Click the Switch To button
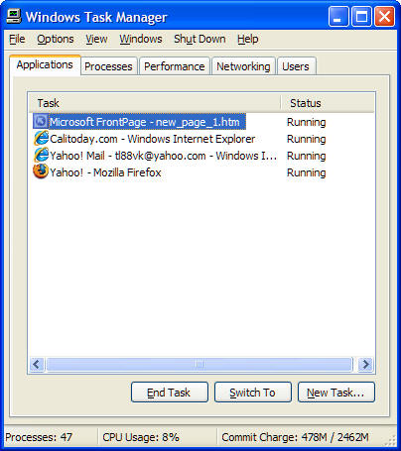Image resolution: width=401 pixels, height=451 pixels. (253, 393)
